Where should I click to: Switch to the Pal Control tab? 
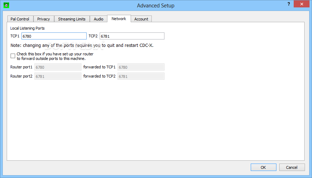click(20, 19)
